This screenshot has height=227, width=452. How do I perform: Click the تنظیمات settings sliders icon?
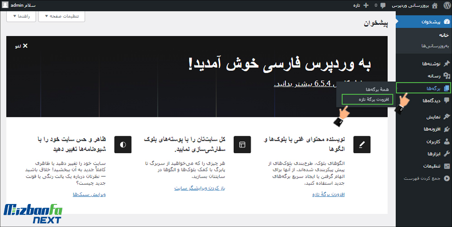pyautogui.click(x=447, y=166)
